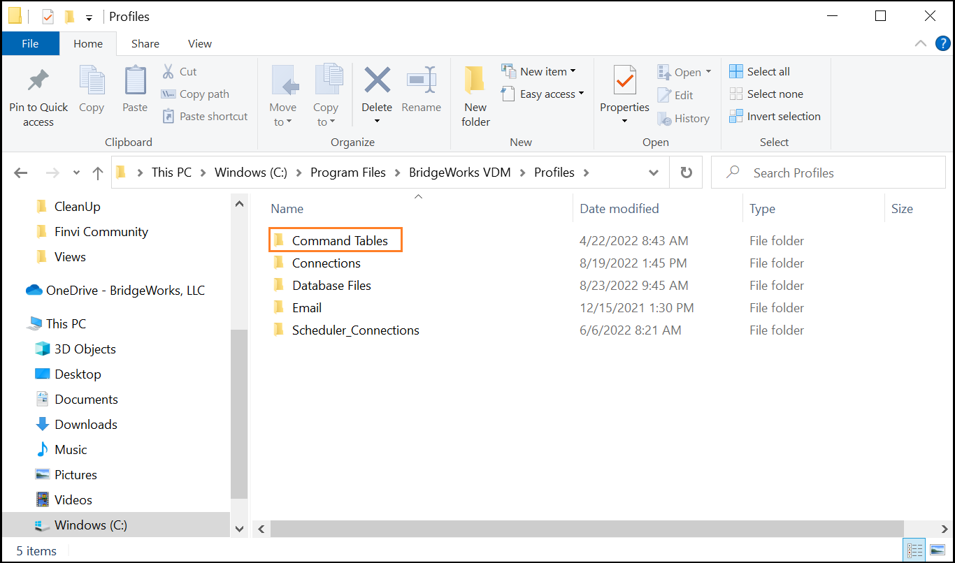955x563 pixels.
Task: Open the File tab
Action: [x=30, y=43]
